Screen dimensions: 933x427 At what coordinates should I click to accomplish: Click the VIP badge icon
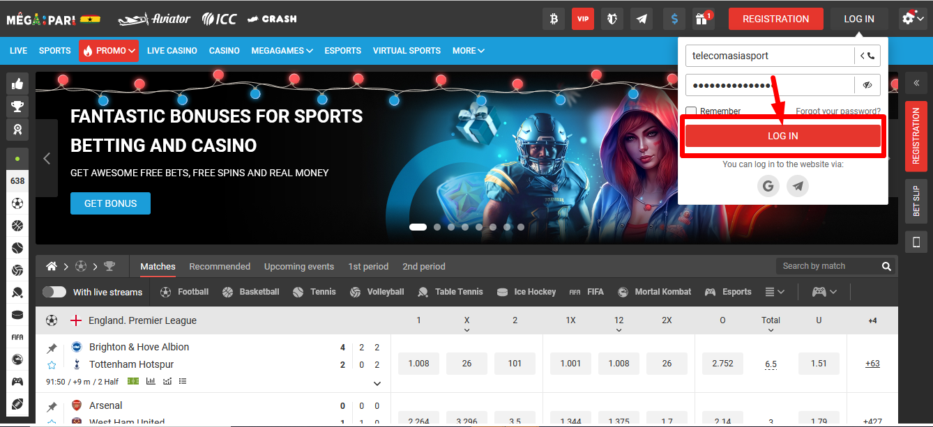(583, 19)
